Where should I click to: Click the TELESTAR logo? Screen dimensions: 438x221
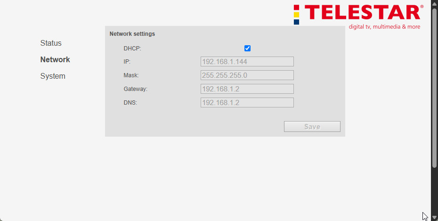tap(362, 13)
